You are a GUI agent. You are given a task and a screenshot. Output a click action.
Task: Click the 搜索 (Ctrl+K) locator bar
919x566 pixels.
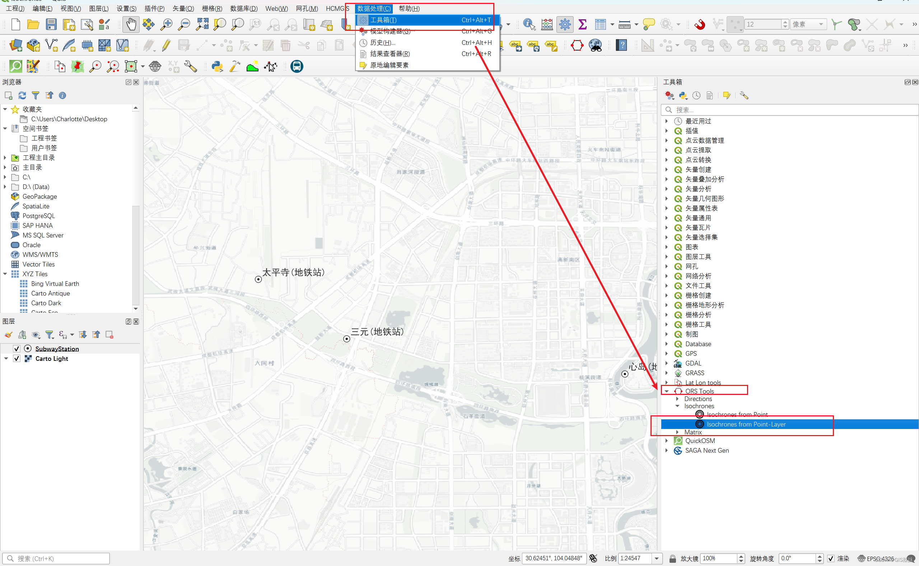tap(56, 558)
